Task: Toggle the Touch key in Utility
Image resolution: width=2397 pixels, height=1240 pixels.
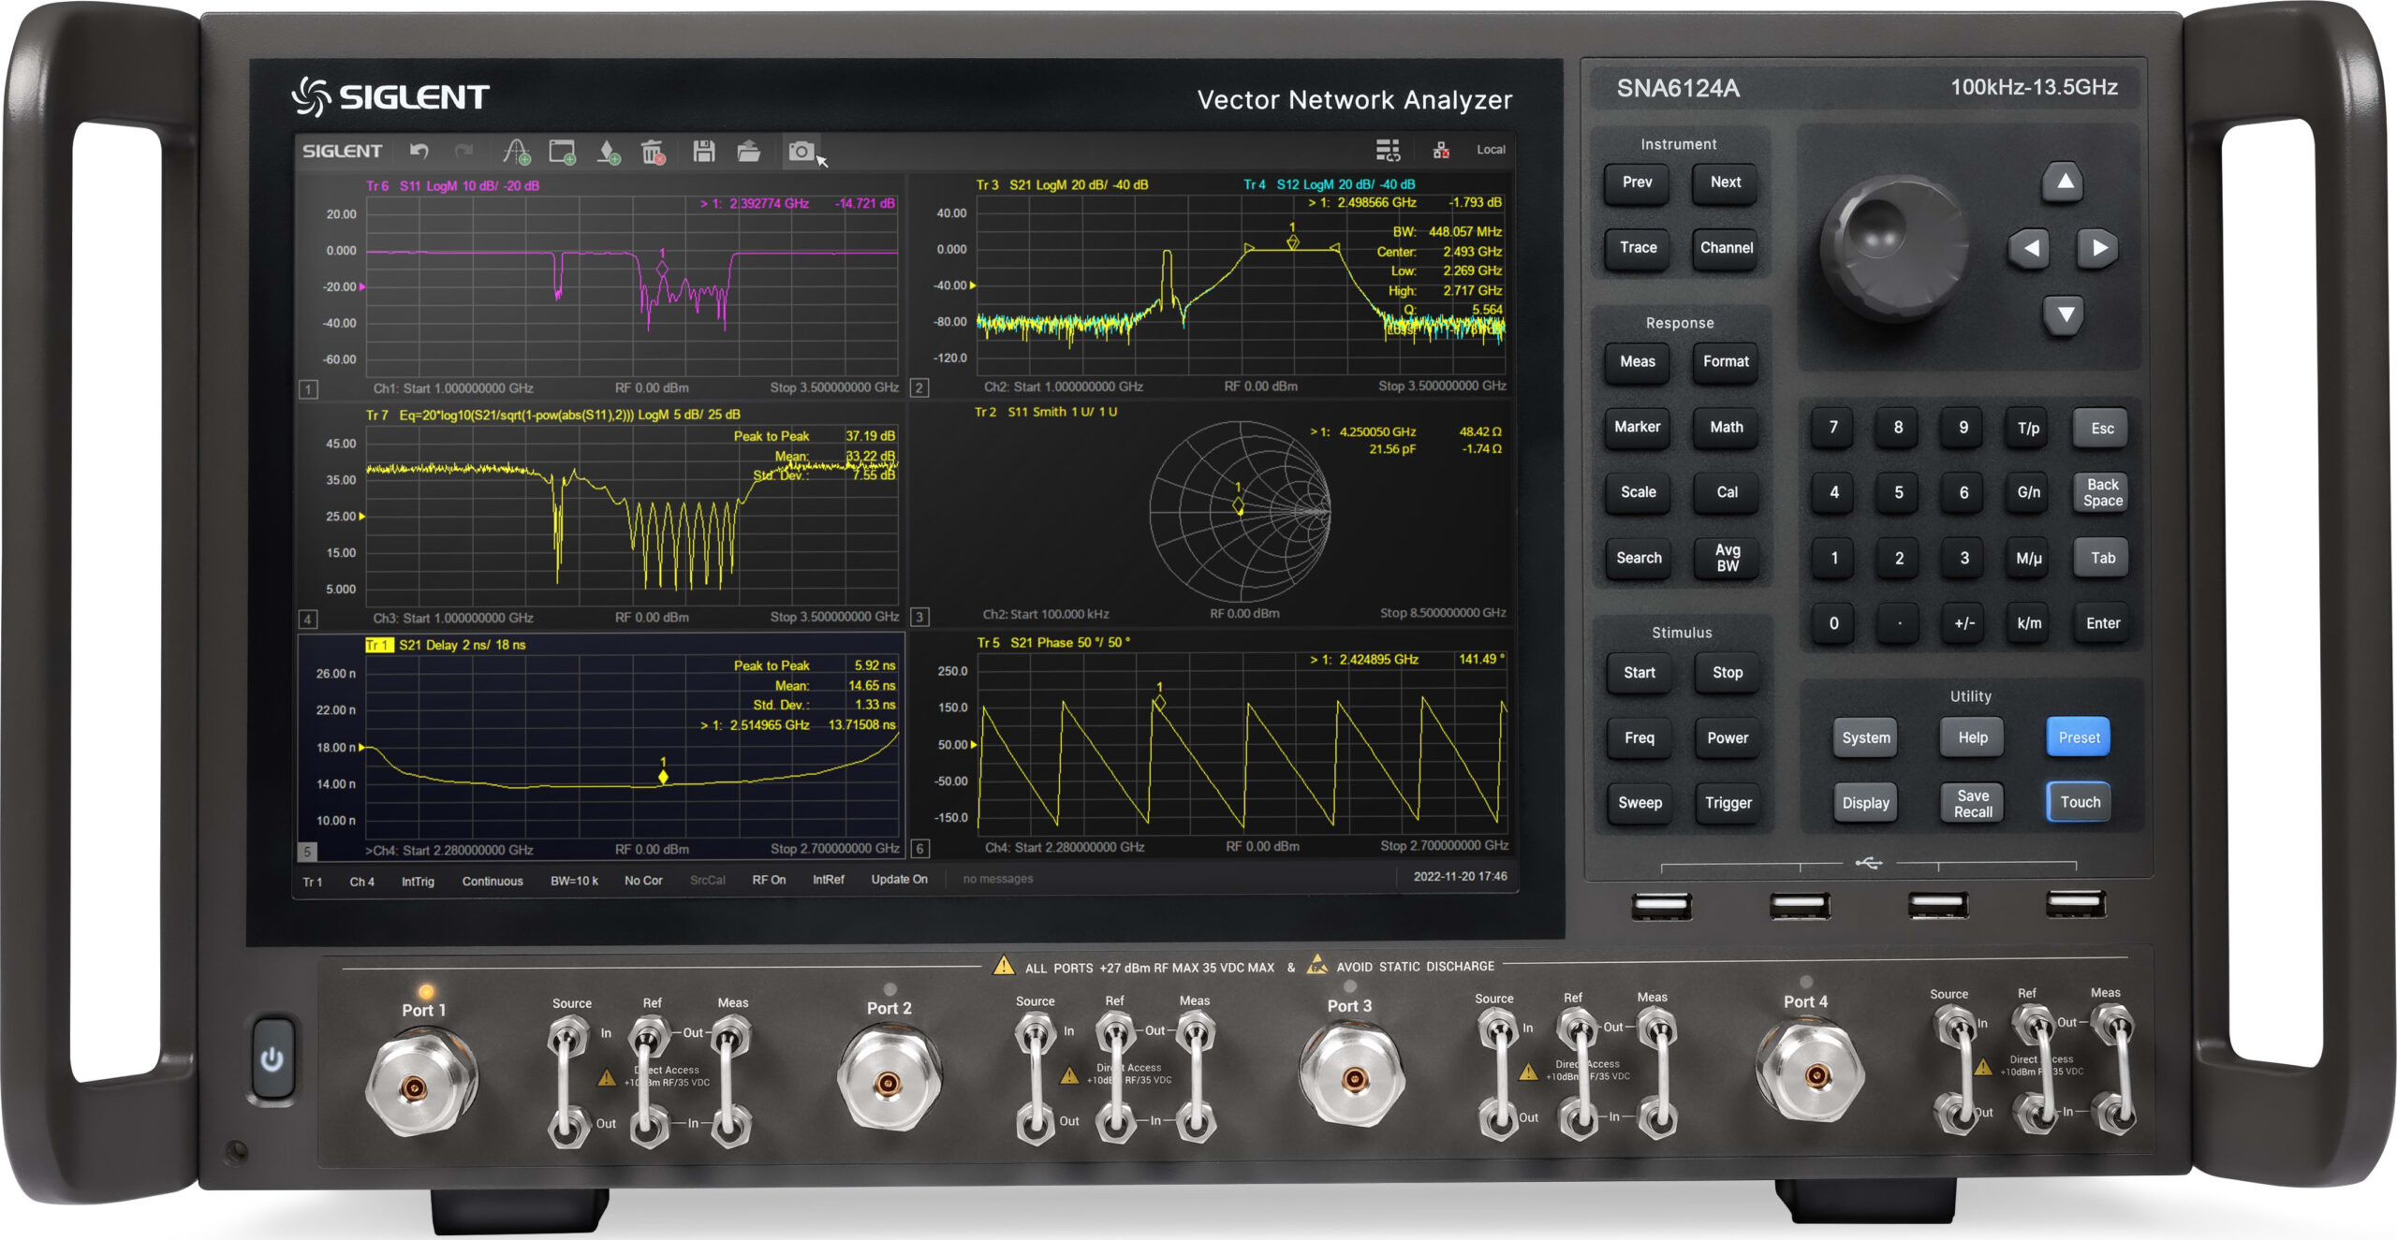Action: [2080, 802]
